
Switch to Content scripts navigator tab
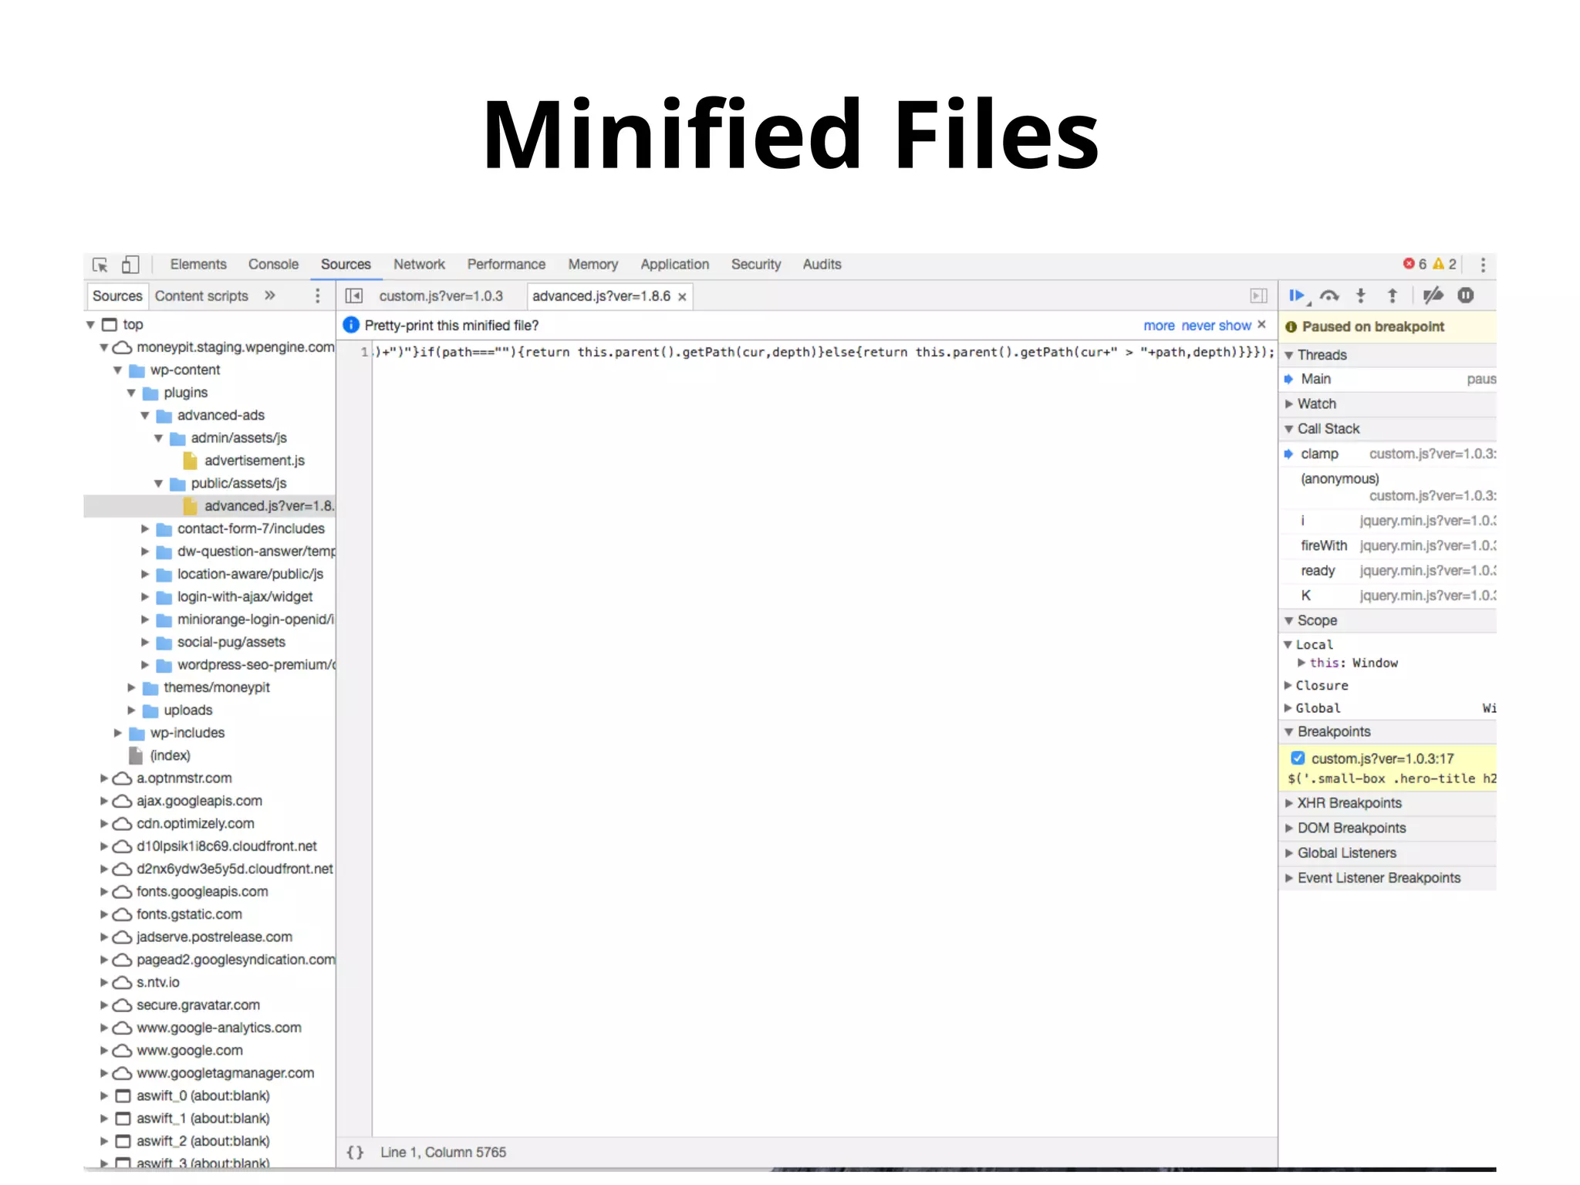tap(201, 296)
